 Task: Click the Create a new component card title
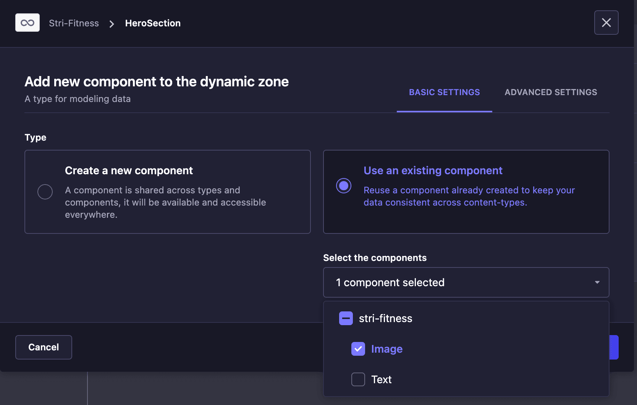[129, 170]
